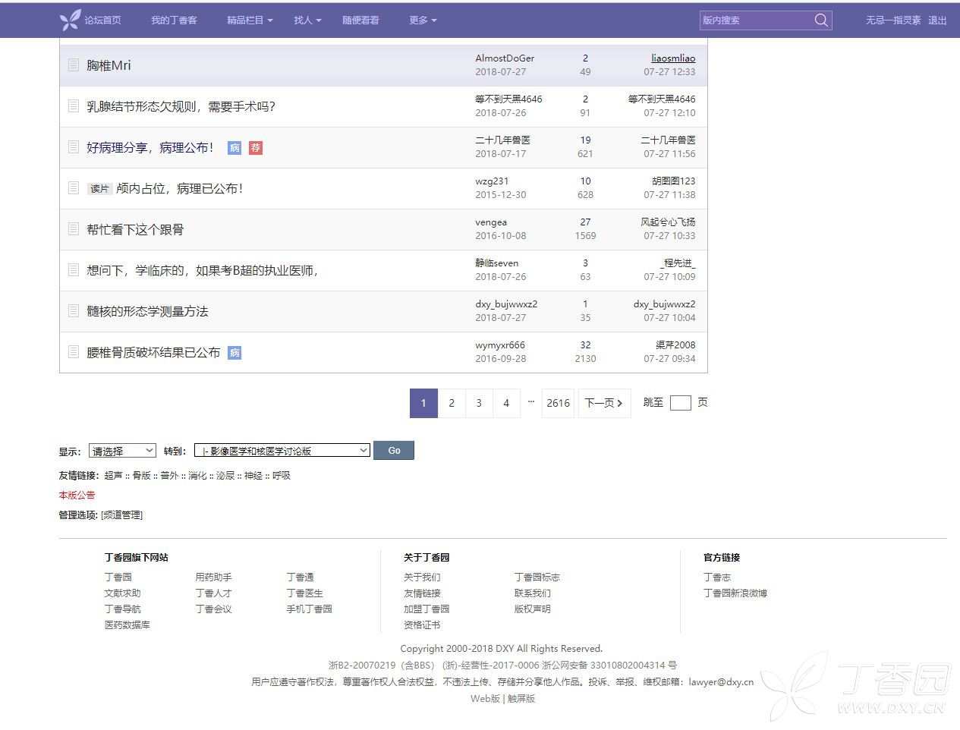Open the 精品栏目 dropdown menu

250,20
